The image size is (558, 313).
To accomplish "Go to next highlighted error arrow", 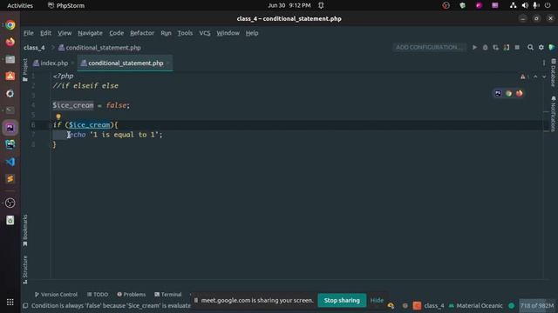I will coord(544,77).
